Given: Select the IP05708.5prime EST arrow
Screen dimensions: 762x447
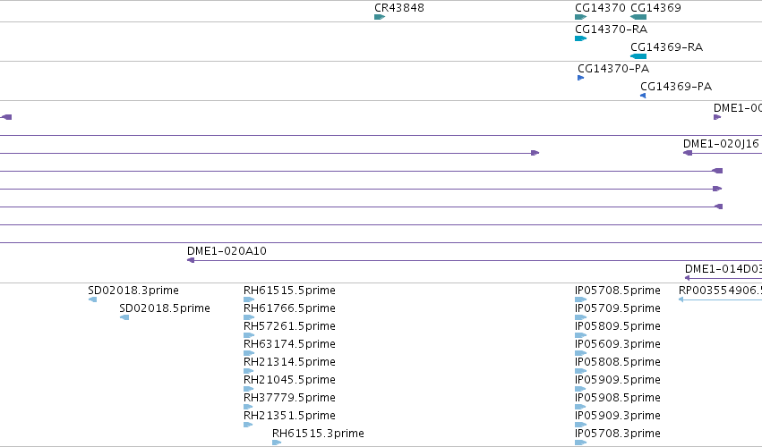Looking at the screenshot, I should [581, 299].
